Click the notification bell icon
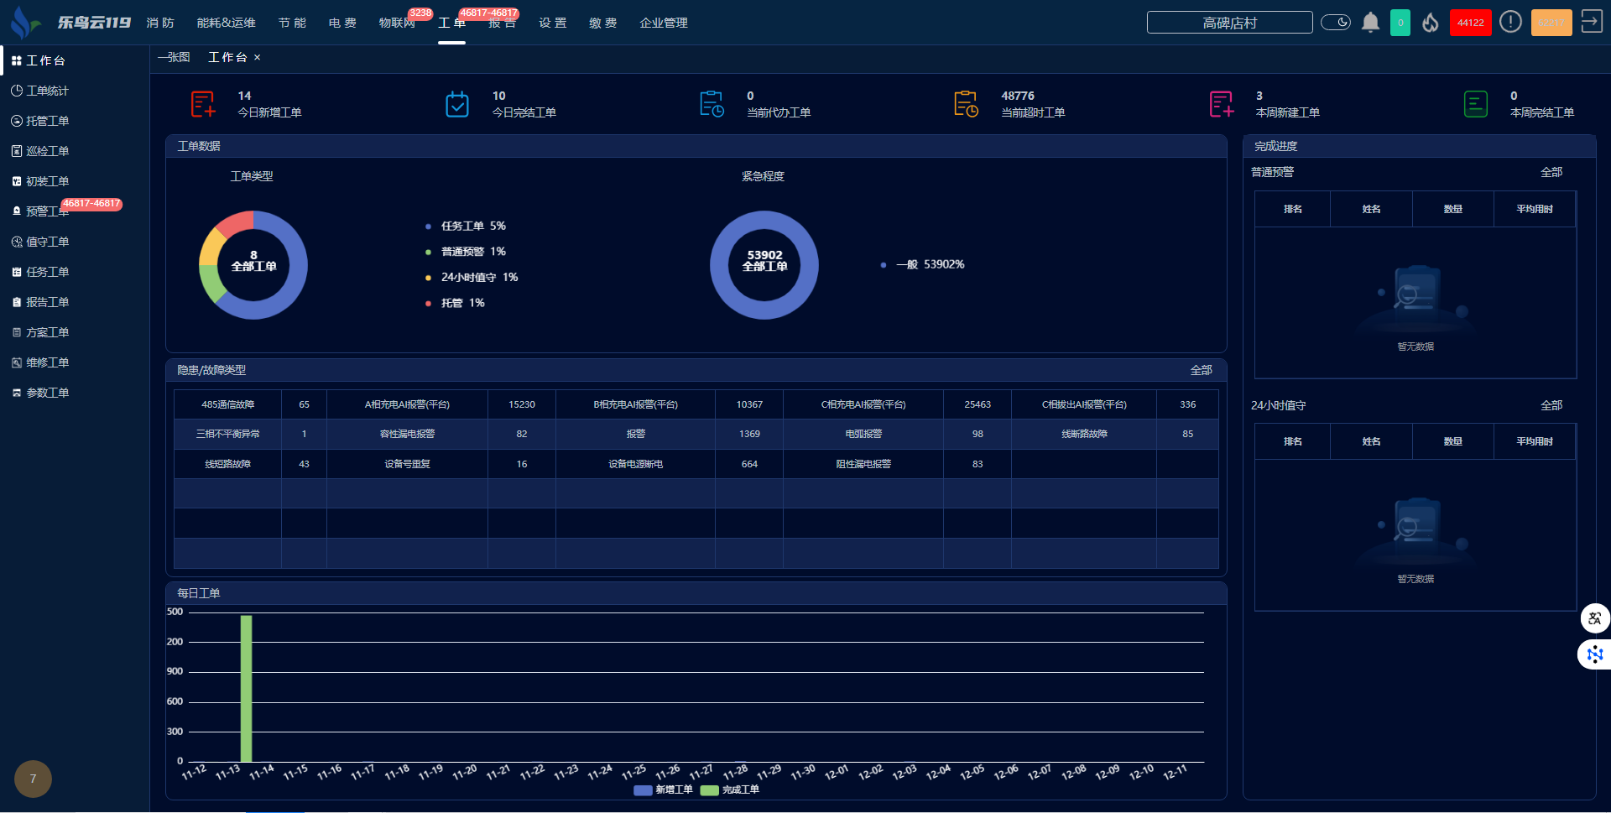 click(x=1370, y=23)
